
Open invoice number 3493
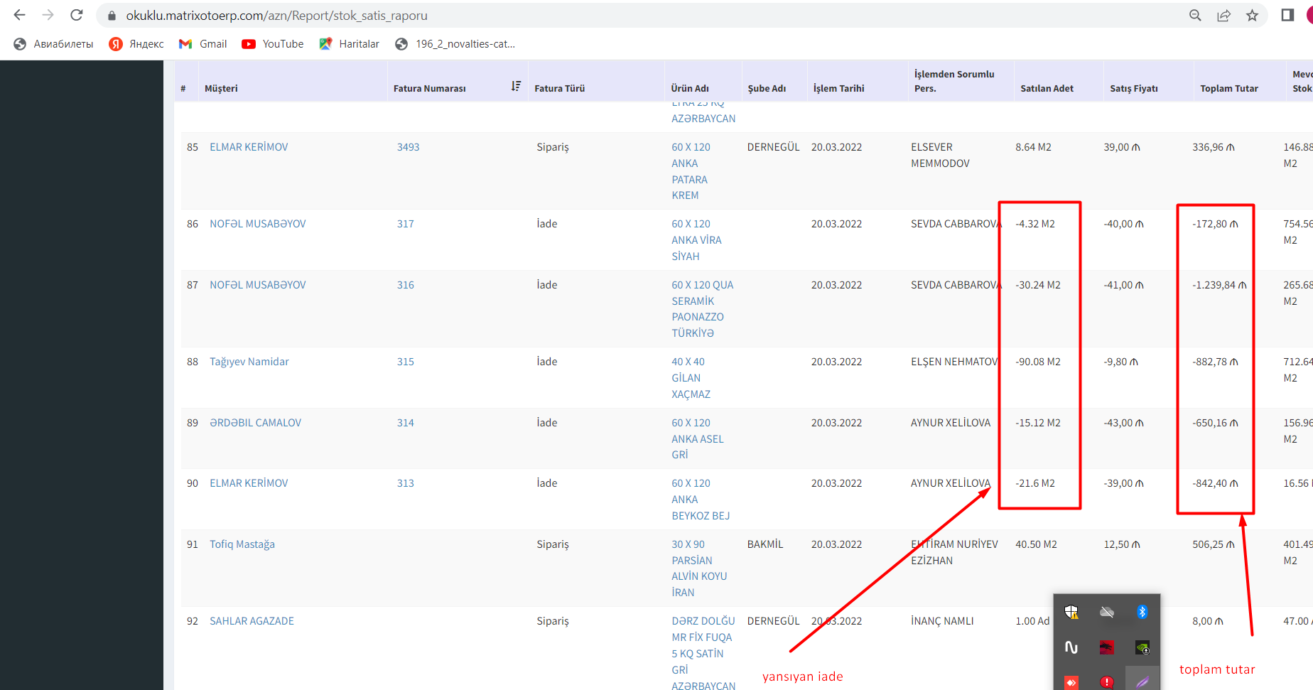tap(408, 147)
